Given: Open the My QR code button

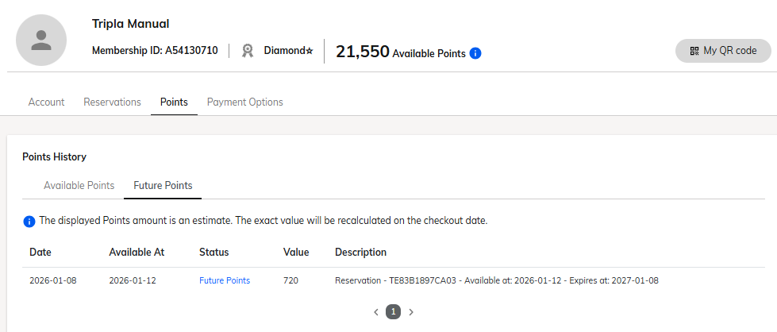Looking at the screenshot, I should click(723, 51).
